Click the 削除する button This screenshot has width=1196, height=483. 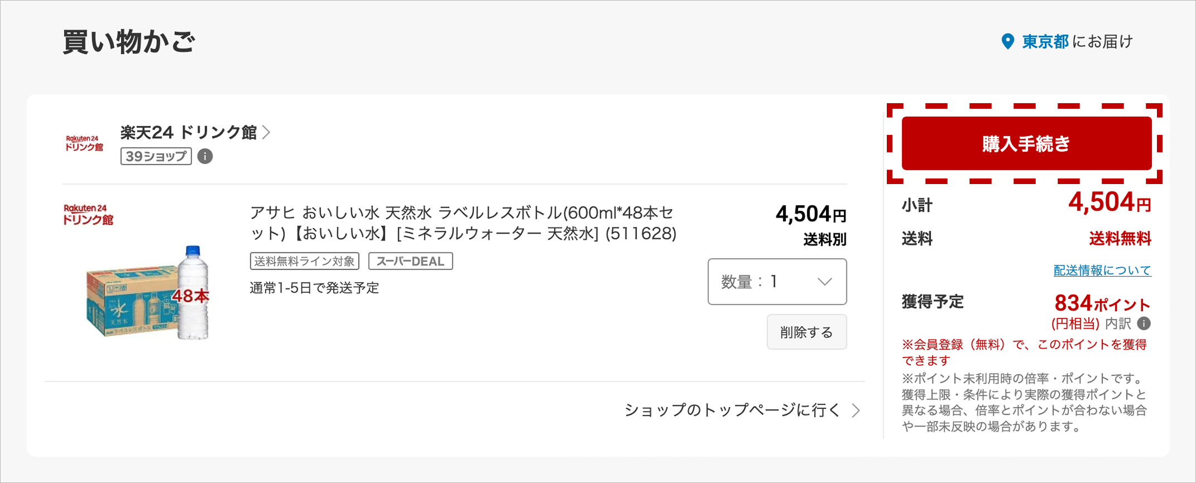coord(806,332)
